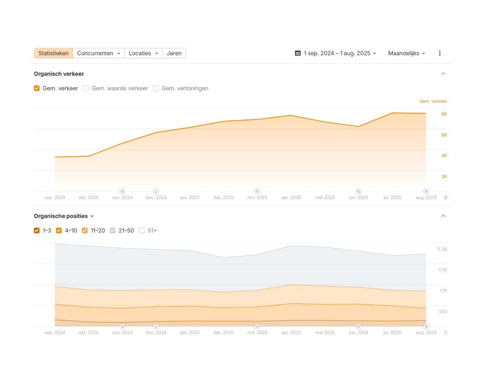Click the numbered 2 marker at dec. 2024 in positions chart
483x384 pixels.
[x=156, y=326]
